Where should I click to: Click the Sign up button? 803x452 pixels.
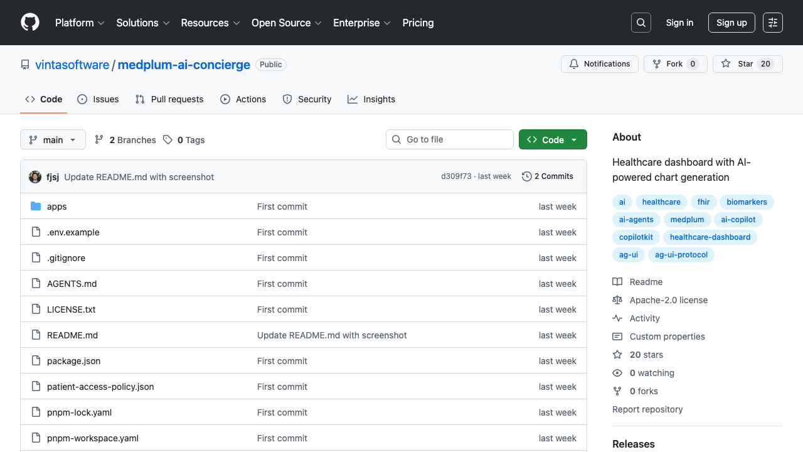(x=731, y=23)
